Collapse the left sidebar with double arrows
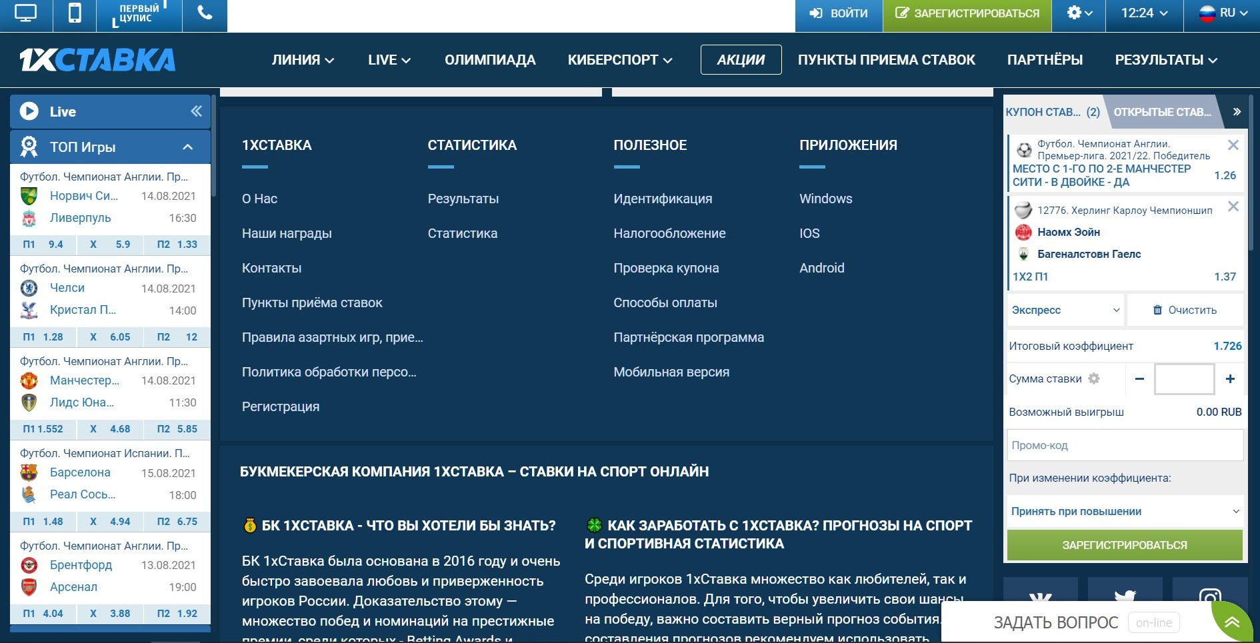This screenshot has height=643, width=1260. click(196, 111)
